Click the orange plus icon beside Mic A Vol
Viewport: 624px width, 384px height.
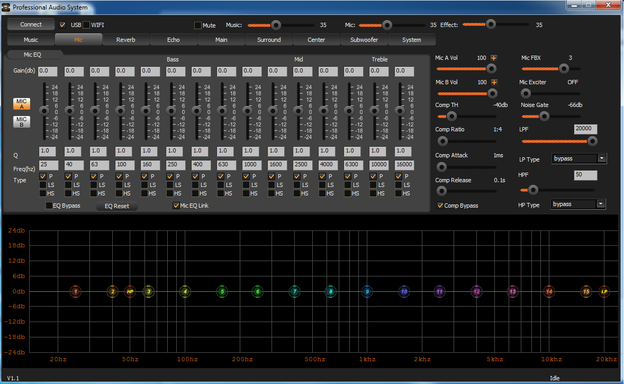pyautogui.click(x=494, y=58)
